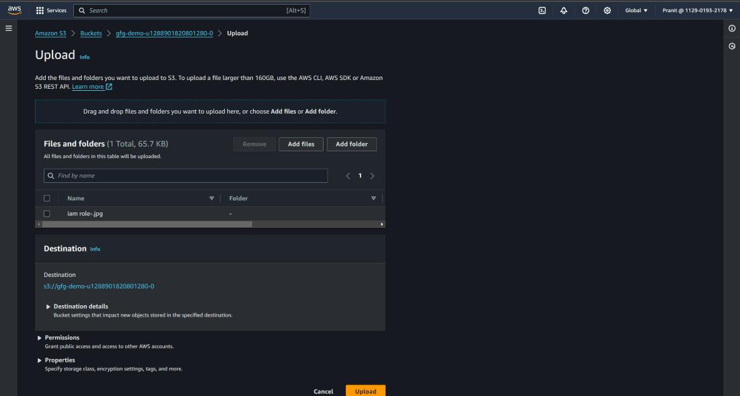Click the external link icon beside Learn more

109,87
